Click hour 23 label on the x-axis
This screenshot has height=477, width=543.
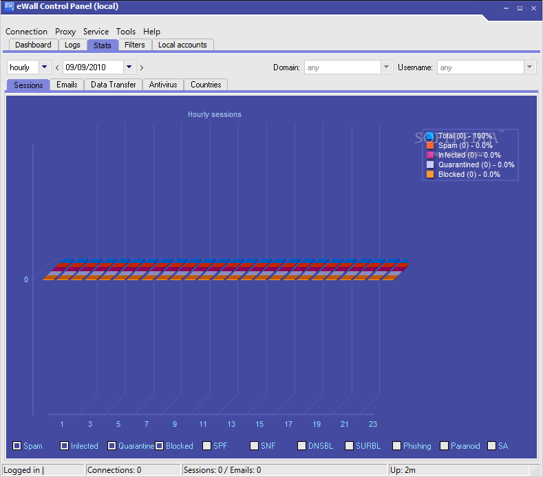[x=372, y=424]
